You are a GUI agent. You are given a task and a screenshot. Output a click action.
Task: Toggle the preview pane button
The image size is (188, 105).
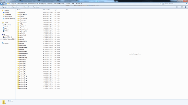[x=182, y=7]
